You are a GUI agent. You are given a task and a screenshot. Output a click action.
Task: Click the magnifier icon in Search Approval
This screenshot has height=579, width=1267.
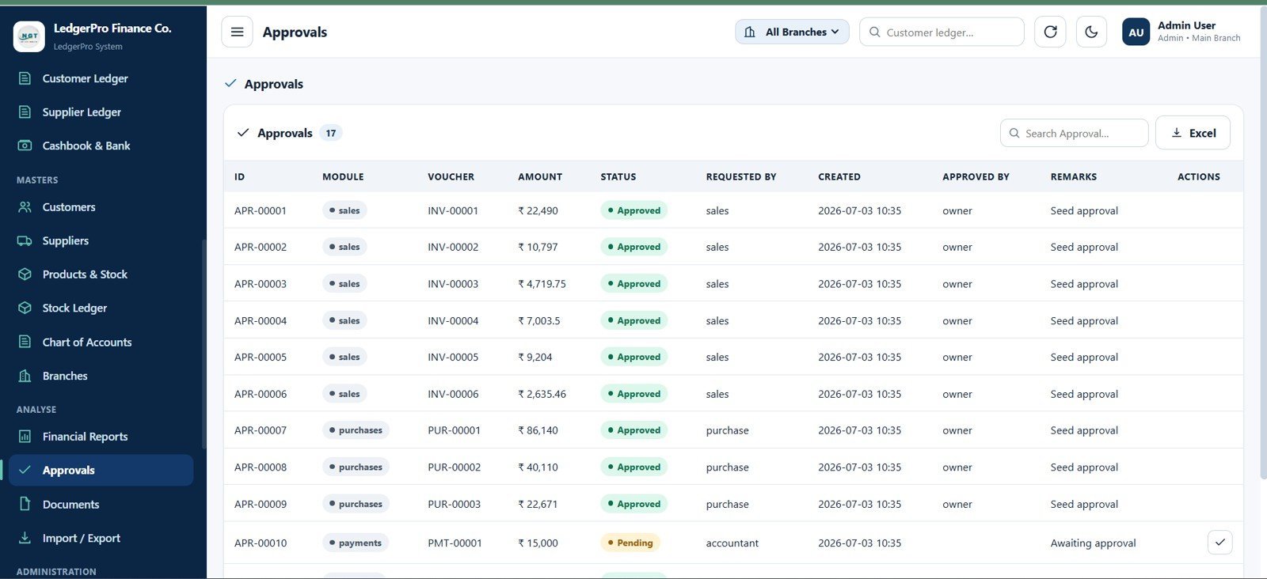tap(1014, 133)
